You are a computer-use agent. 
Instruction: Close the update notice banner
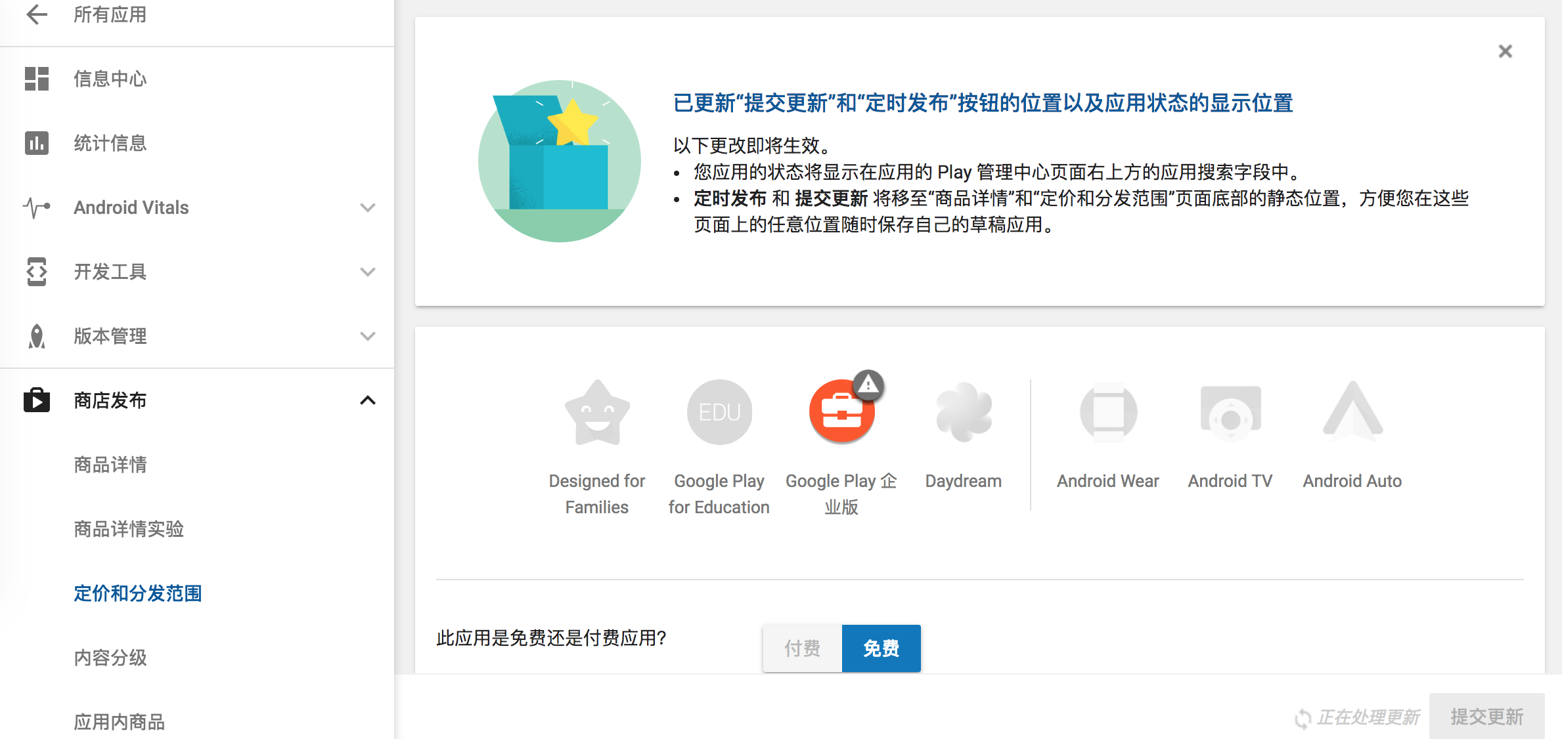[x=1505, y=51]
